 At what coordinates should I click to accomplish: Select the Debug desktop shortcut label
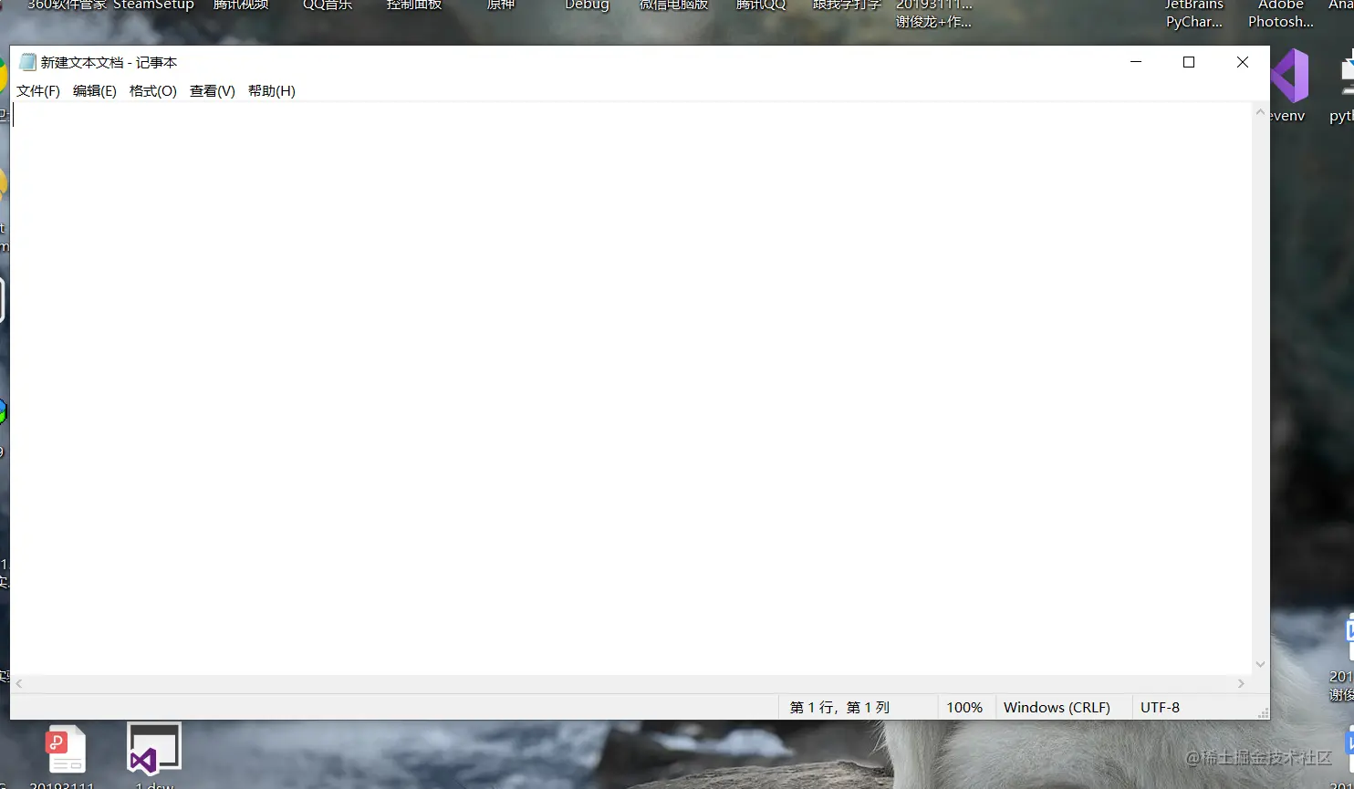click(x=587, y=5)
